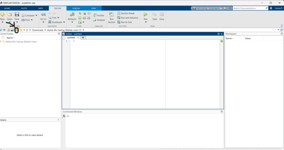Open the New dropdown arrow
Viewport: 284px width, 150px height.
click(2, 22)
